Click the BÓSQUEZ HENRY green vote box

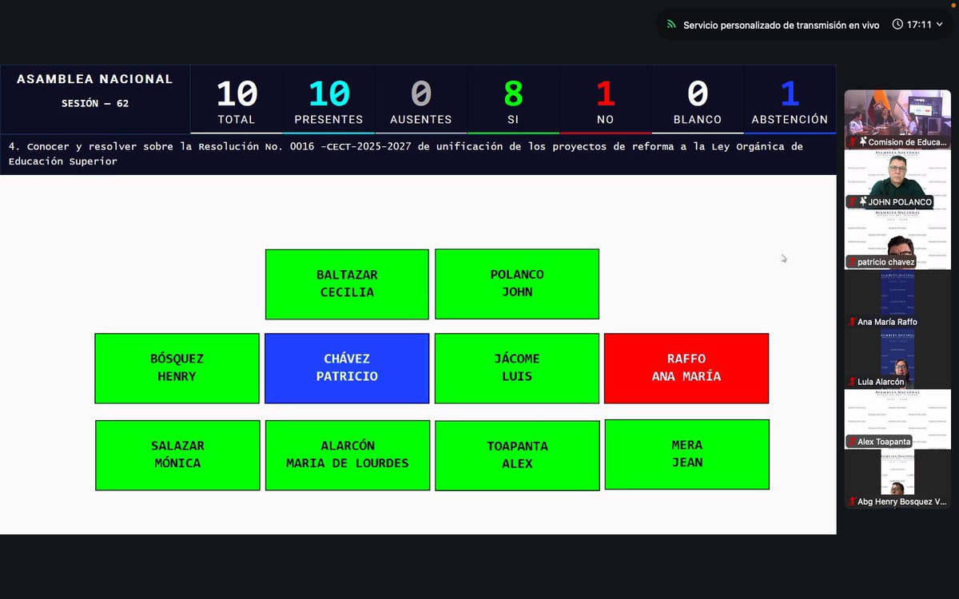[x=177, y=368]
